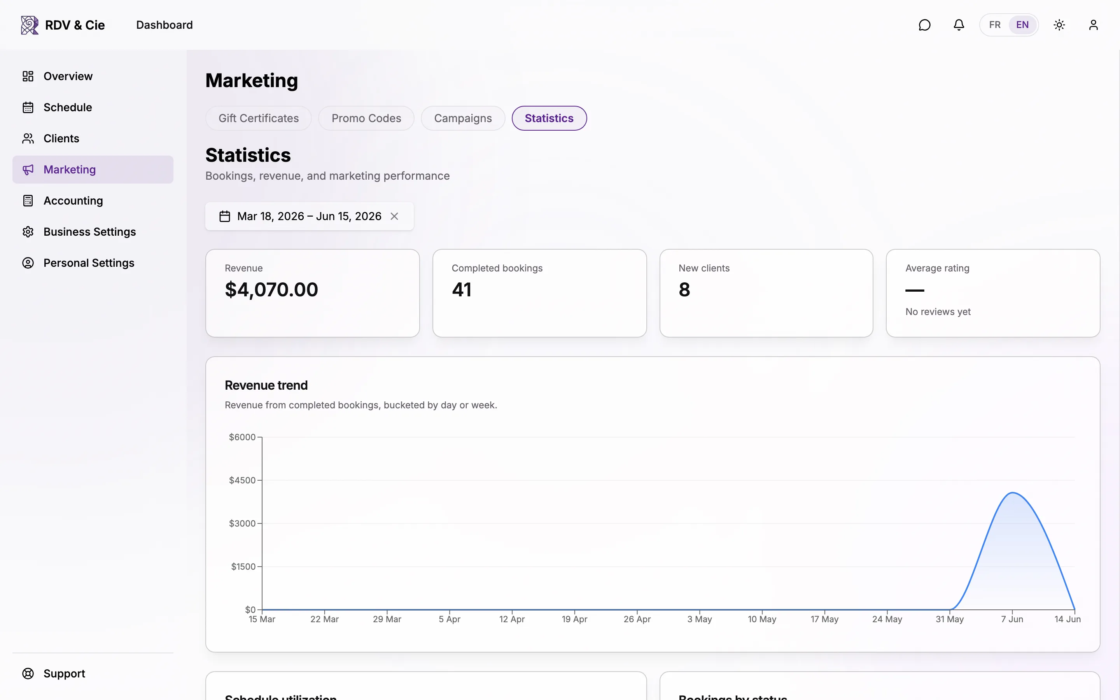
Task: Click the Dashboard header link
Action: tap(164, 25)
